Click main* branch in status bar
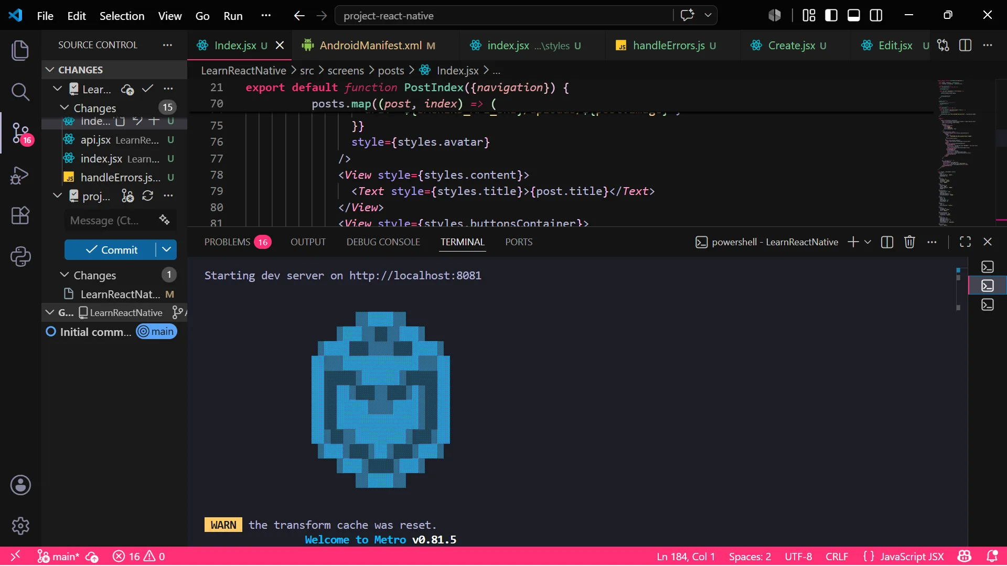This screenshot has width=1007, height=566. click(x=58, y=556)
